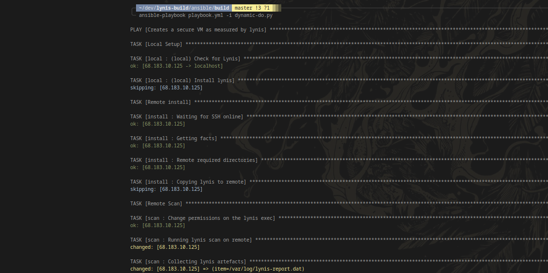Click the 'ok: [68.183.10.125 -> localhost]' result

tap(177, 66)
